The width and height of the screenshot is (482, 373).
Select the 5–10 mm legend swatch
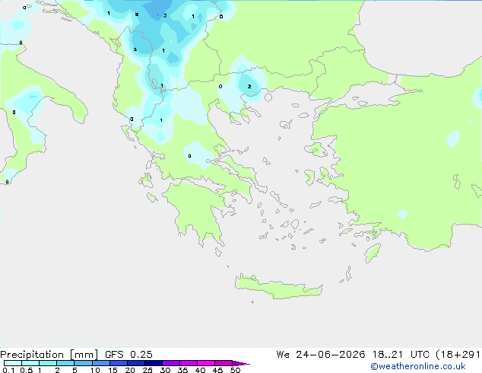(83, 363)
